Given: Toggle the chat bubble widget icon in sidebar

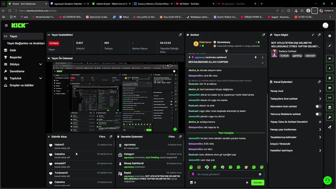Looking at the screenshot, I should click(330, 88).
